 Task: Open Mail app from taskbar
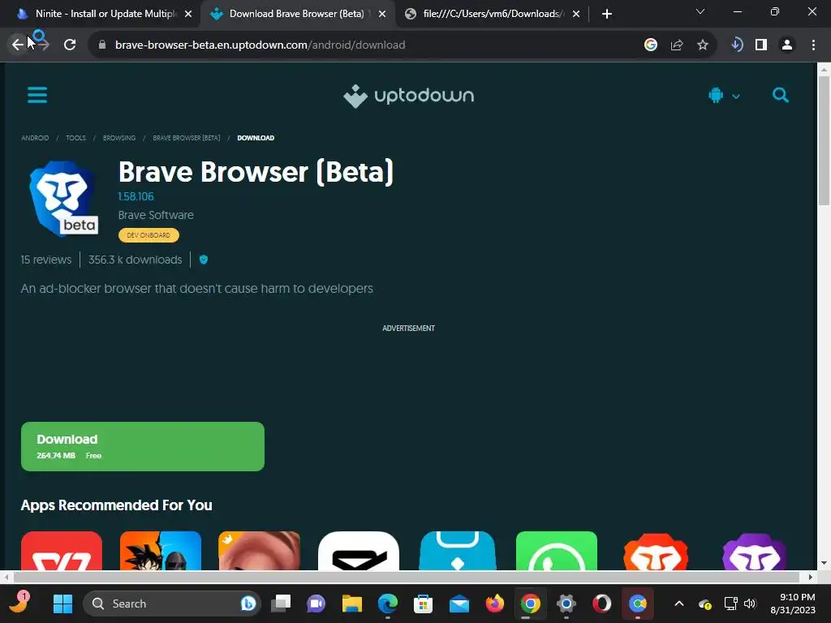[x=459, y=604]
